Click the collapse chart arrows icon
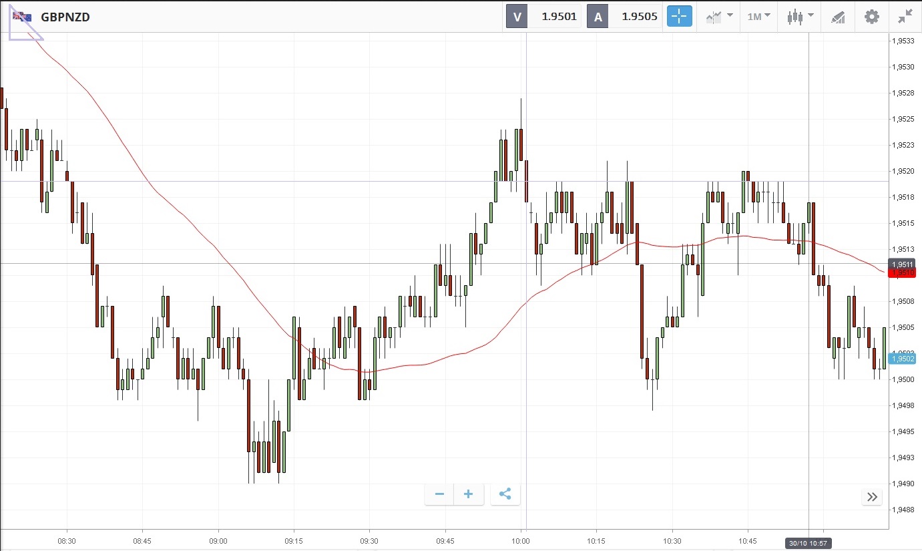 coord(905,17)
